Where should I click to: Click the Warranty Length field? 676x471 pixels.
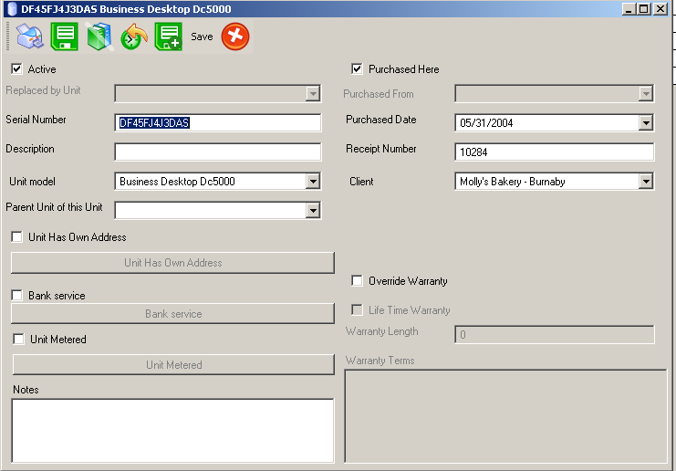(555, 335)
